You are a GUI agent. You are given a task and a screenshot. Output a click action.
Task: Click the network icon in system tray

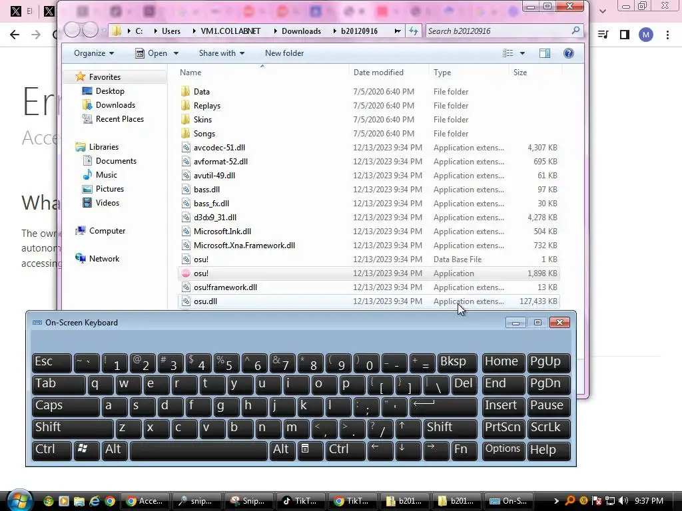pos(610,501)
